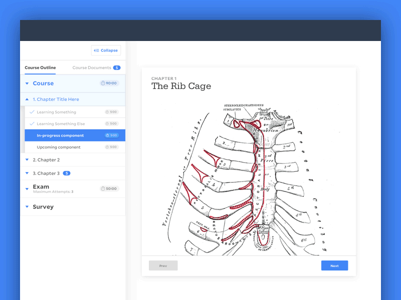Viewport: 401px width, 300px height.
Task: Click the 50:00 timer icon on Exam
Action: coord(103,188)
